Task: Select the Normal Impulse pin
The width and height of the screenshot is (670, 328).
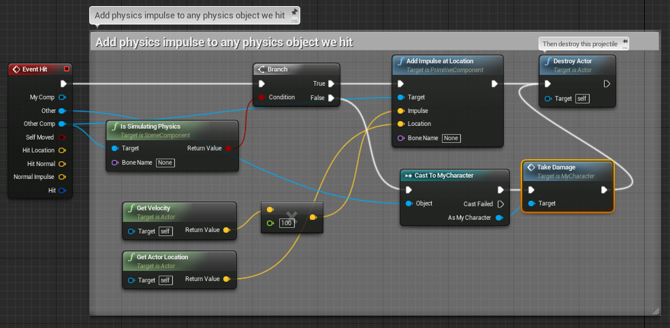Action: coord(62,177)
